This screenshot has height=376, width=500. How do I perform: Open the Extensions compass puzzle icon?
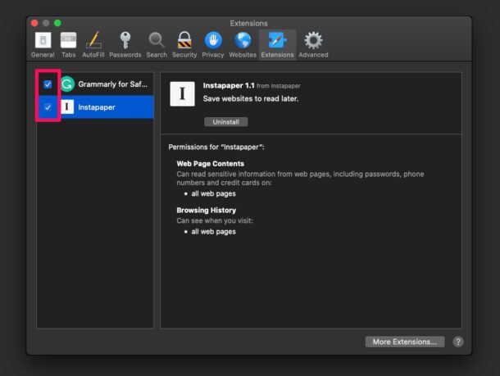click(x=277, y=40)
